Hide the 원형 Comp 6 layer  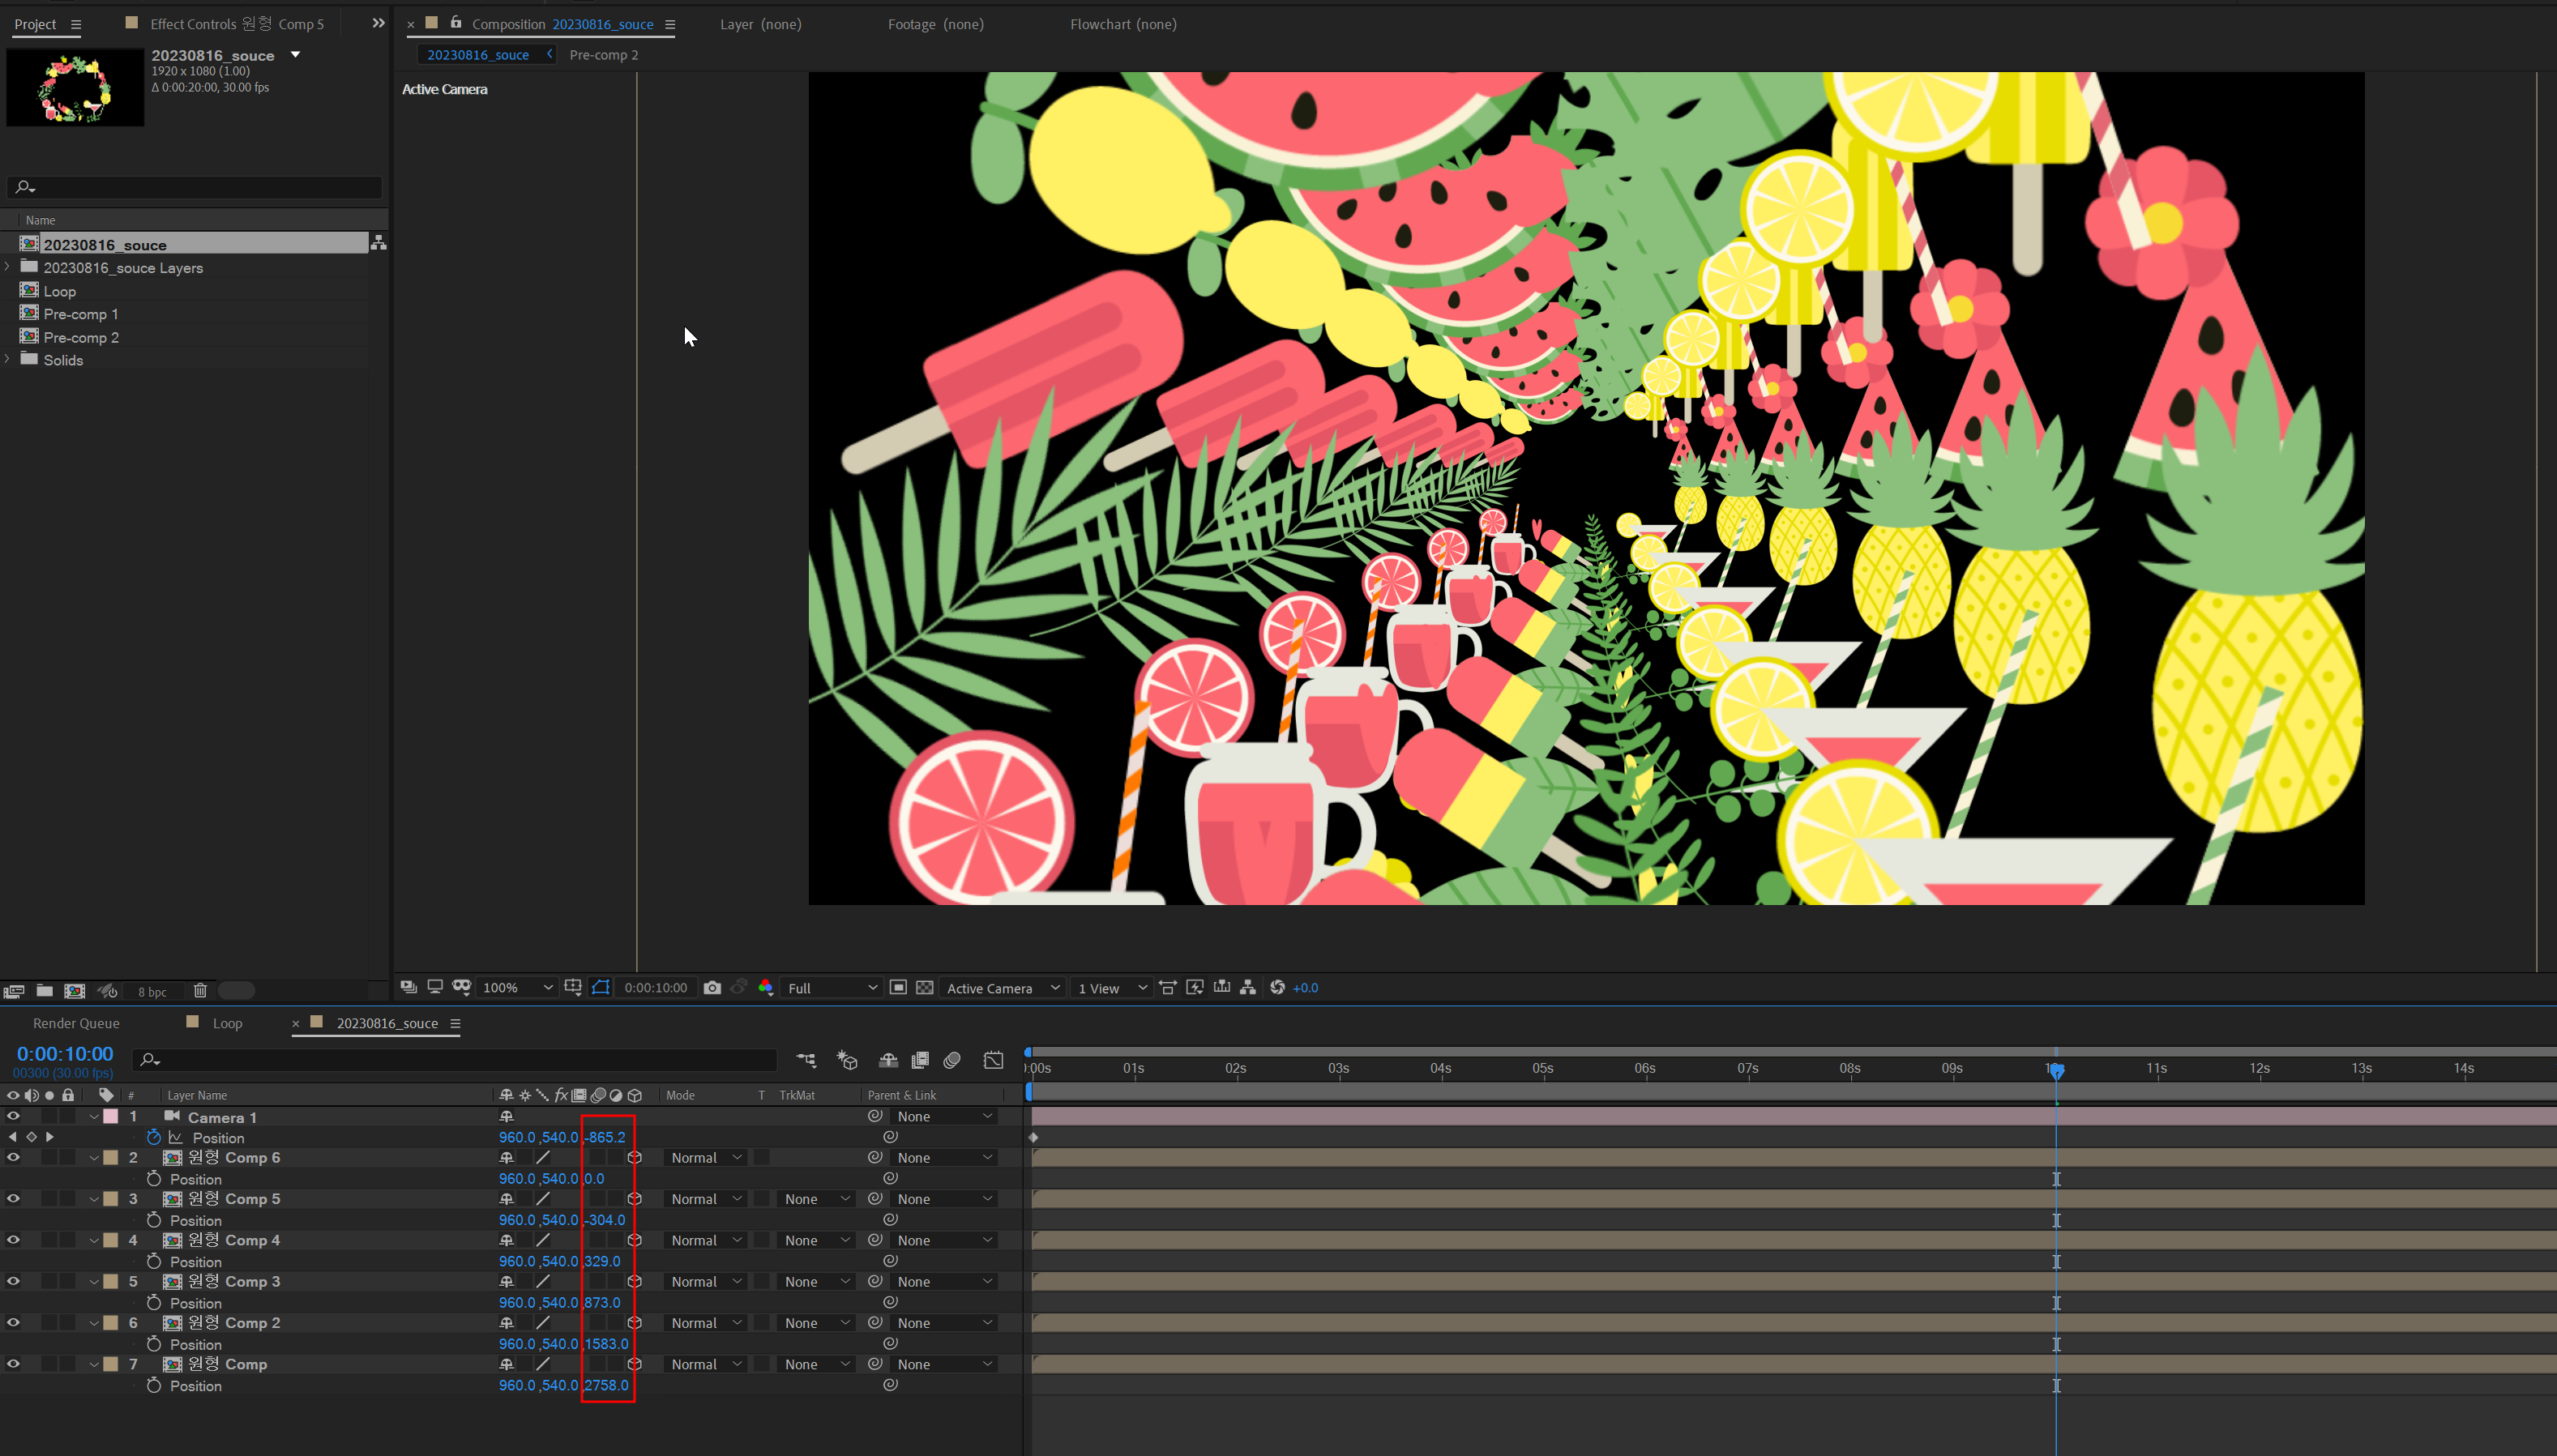point(13,1158)
